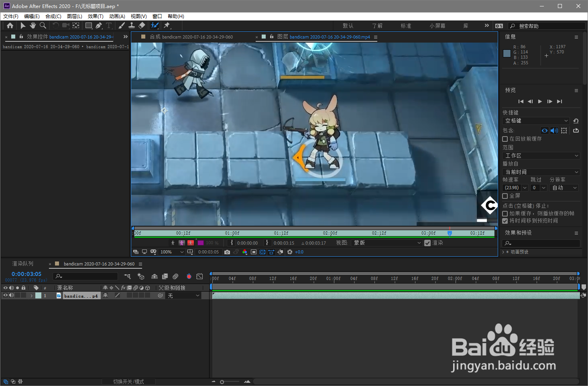Switch to the 标准 Standard workspace
Viewport: 588px width, 386px height.
click(x=406, y=26)
